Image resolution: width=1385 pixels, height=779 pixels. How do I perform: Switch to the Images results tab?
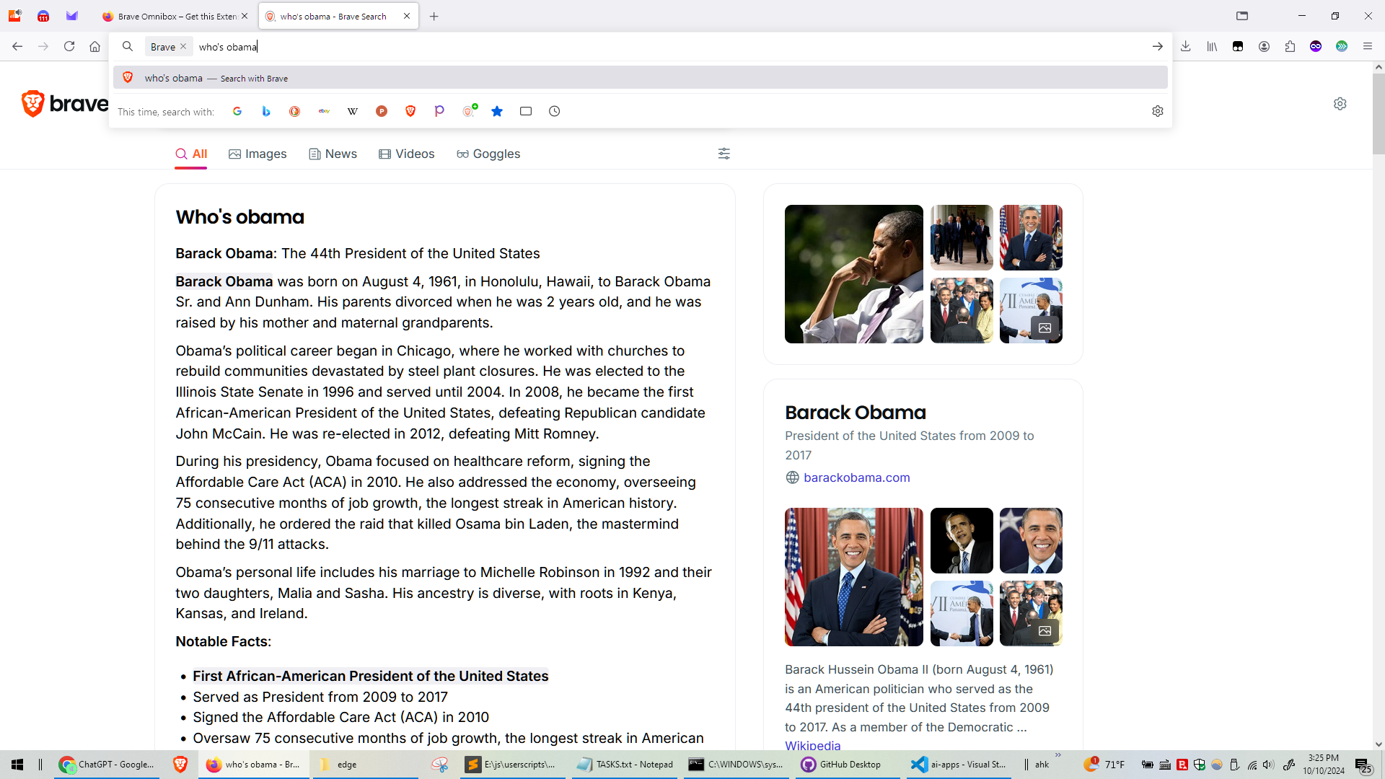point(258,154)
